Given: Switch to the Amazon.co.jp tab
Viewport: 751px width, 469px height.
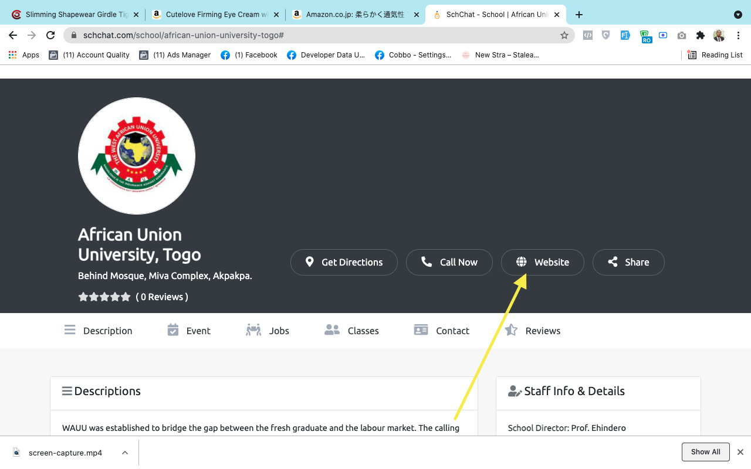Looking at the screenshot, I should 355,15.
